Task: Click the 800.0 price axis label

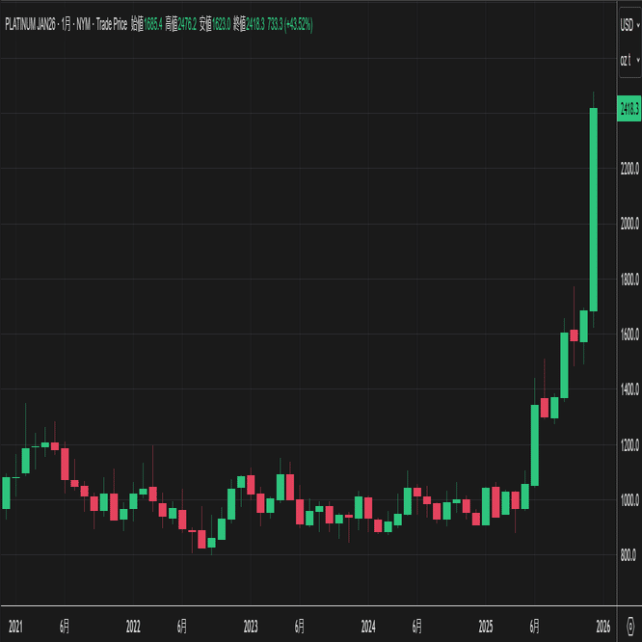Action: [x=629, y=555]
